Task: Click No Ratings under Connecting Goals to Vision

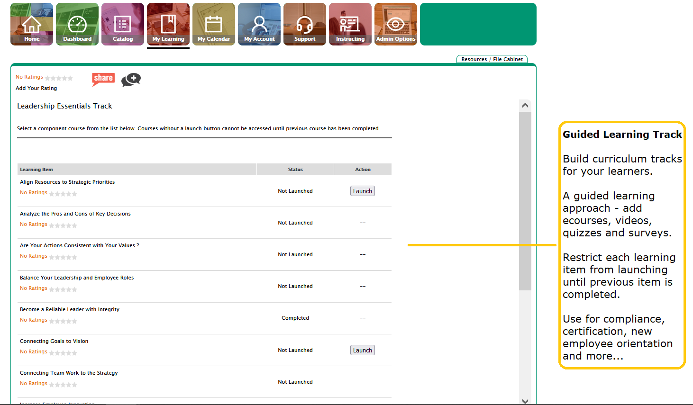Action: [34, 351]
